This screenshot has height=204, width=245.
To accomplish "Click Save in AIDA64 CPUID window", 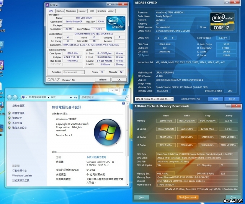I will click(x=215, y=99).
